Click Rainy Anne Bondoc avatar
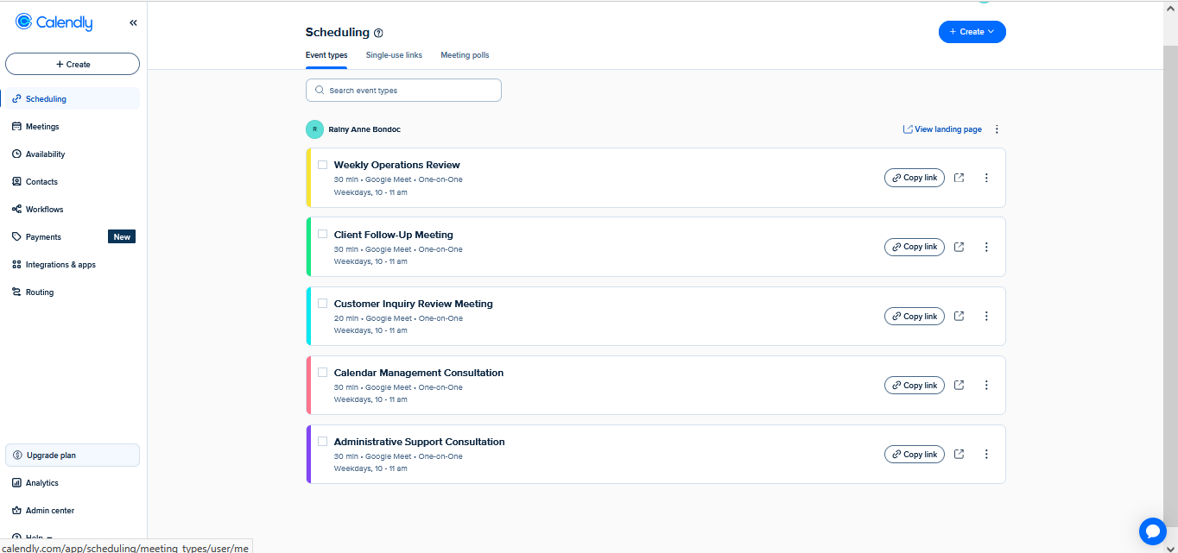The image size is (1178, 553). (314, 129)
